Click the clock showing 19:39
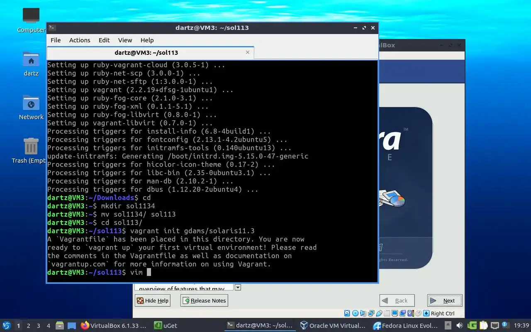 521,325
